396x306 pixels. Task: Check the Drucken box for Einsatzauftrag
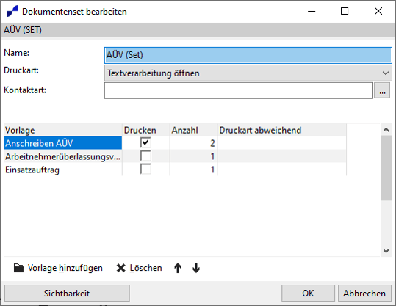145,169
